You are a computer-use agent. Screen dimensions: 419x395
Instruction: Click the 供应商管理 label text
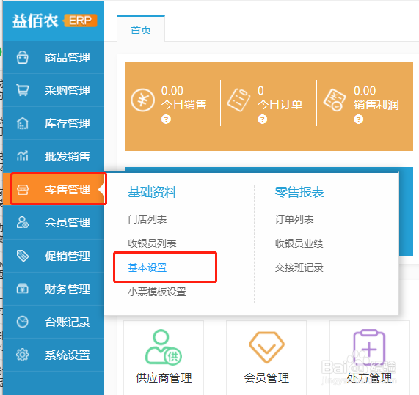[x=164, y=378]
